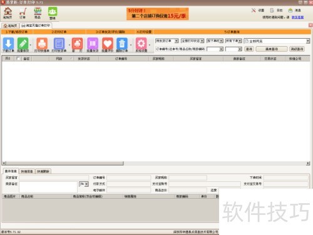
Task: Click the blue document print delivery note icon
Action: click(59, 44)
